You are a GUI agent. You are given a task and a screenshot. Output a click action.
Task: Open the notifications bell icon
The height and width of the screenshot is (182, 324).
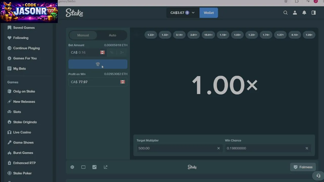pyautogui.click(x=304, y=13)
